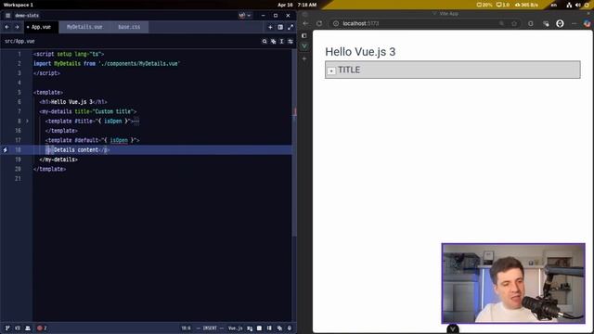The image size is (594, 334).
Task: Go back in editor navigation history
Action: pyautogui.click(x=6, y=27)
